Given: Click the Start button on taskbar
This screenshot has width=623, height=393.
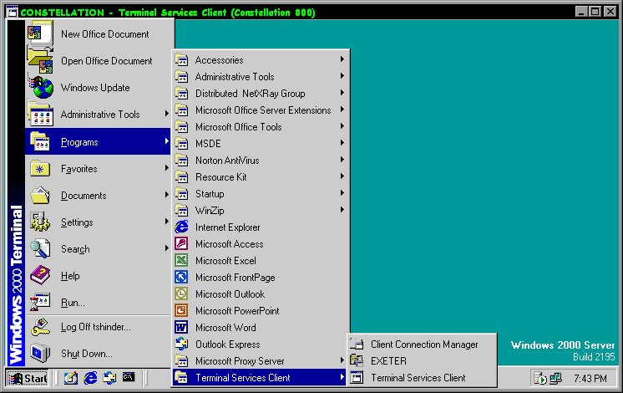Looking at the screenshot, I should point(28,379).
